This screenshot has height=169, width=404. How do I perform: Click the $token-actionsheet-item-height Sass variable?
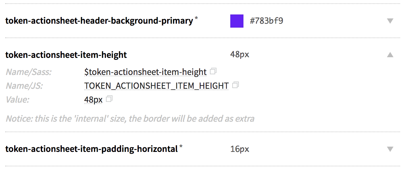[x=145, y=72]
